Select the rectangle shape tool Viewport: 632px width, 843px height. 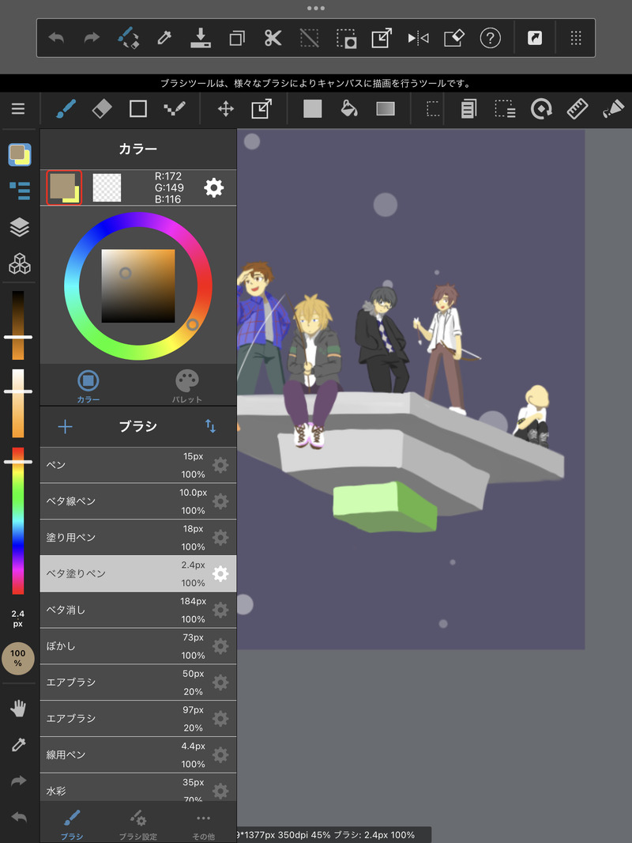coord(138,108)
